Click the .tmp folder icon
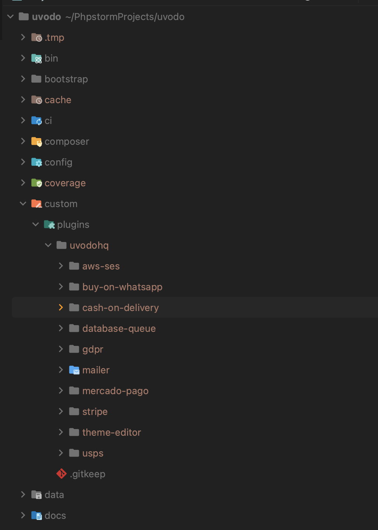The width and height of the screenshot is (378, 530). [x=36, y=37]
